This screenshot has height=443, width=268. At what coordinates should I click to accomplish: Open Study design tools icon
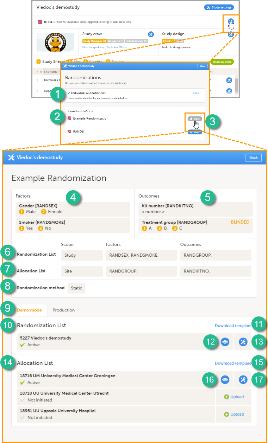231,34
